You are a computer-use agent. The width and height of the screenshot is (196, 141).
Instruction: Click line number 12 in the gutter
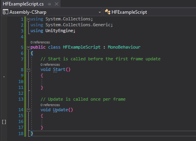21,93
